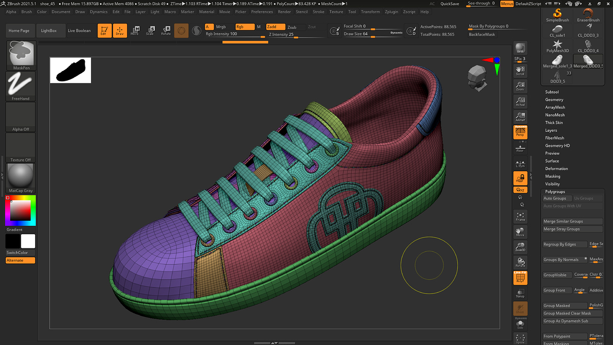Select the CL_sole1 tool
This screenshot has height=345, width=613.
pyautogui.click(x=557, y=31)
